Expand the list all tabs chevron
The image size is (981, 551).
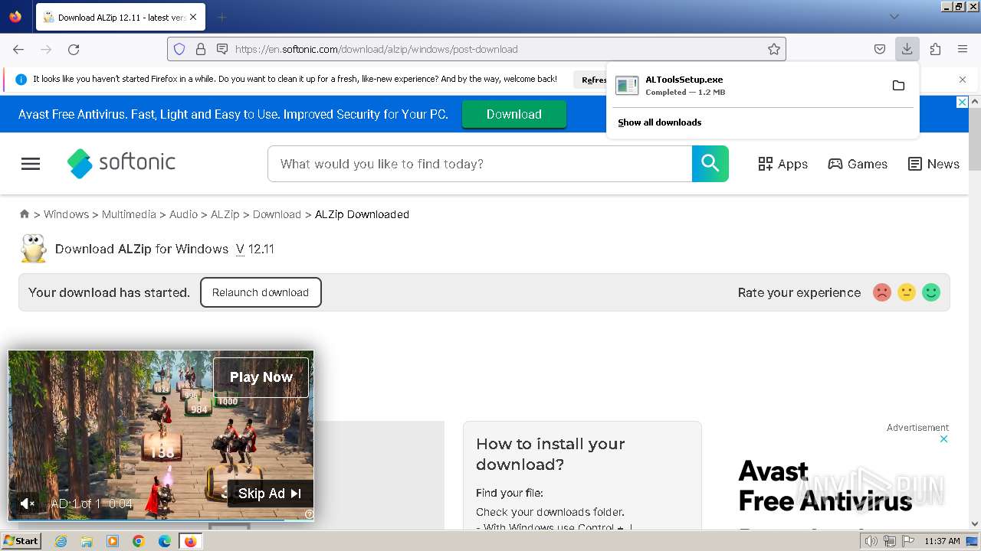(x=894, y=17)
